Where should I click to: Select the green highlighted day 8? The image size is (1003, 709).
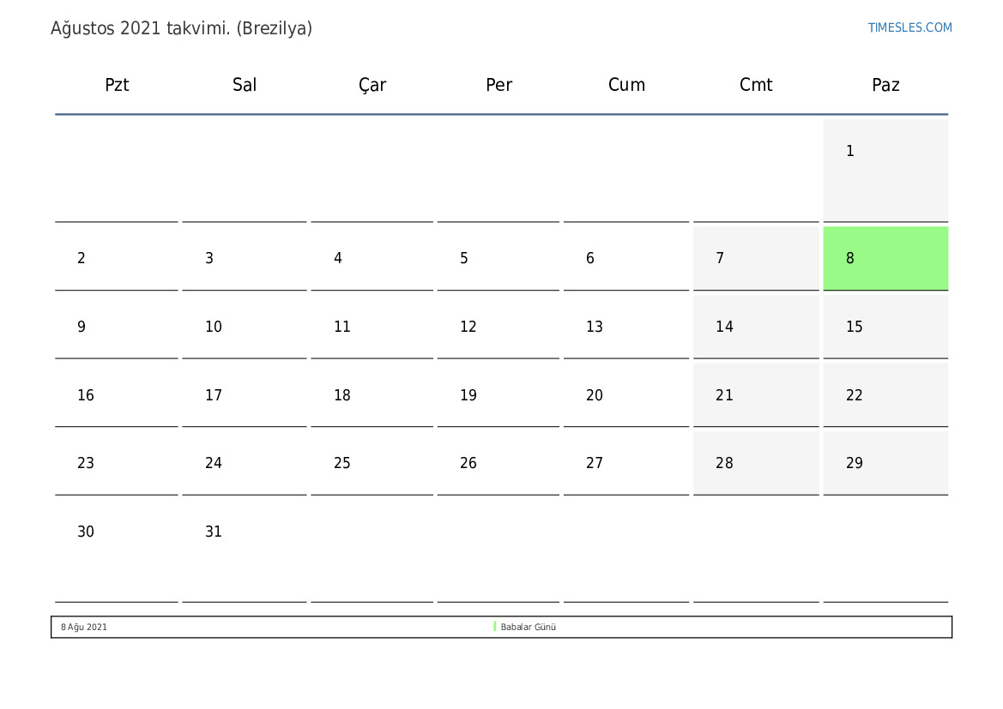click(885, 258)
